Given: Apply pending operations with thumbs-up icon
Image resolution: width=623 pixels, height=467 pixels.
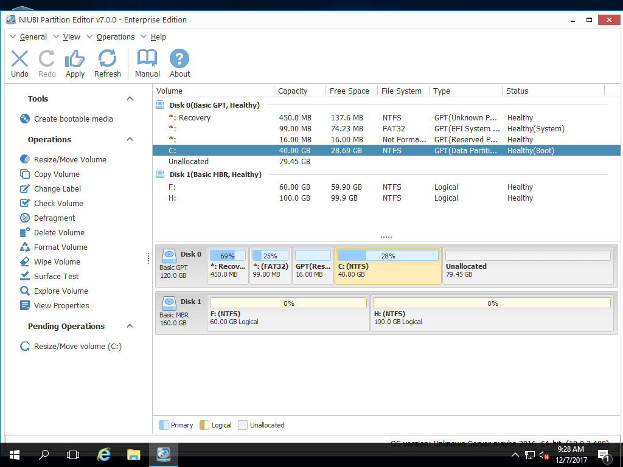Looking at the screenshot, I should pyautogui.click(x=75, y=59).
